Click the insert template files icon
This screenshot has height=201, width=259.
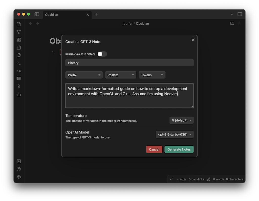pyautogui.click(x=19, y=55)
